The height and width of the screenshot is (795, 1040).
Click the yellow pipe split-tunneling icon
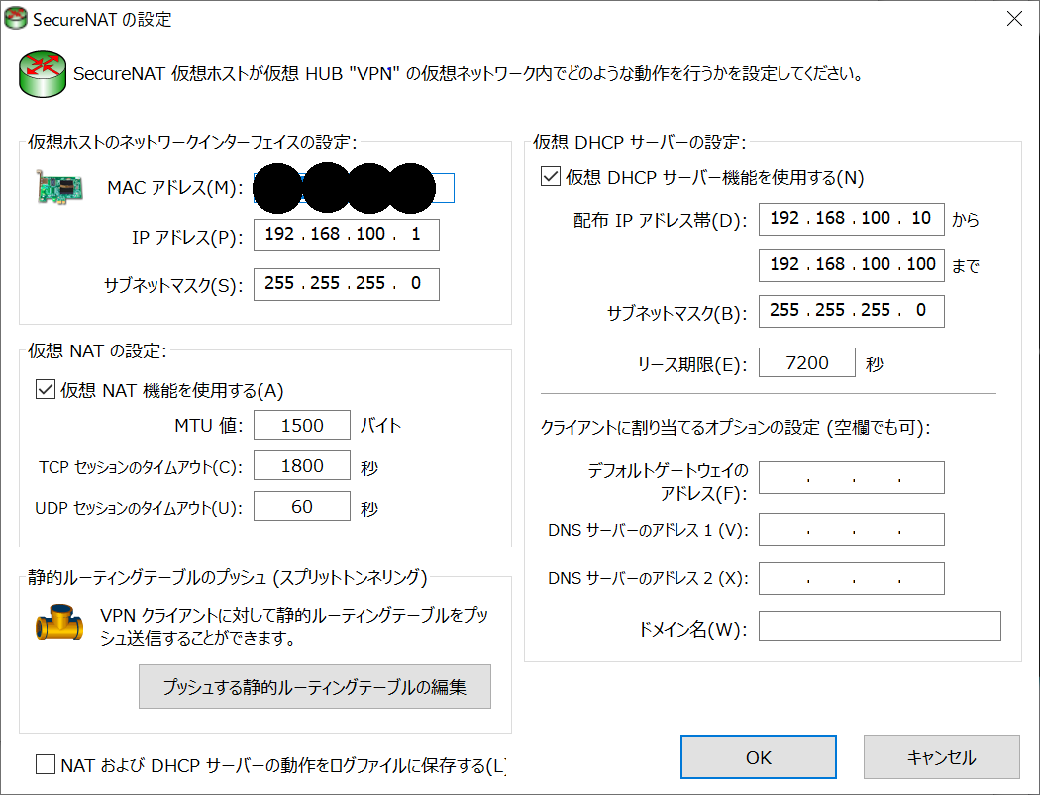(59, 625)
